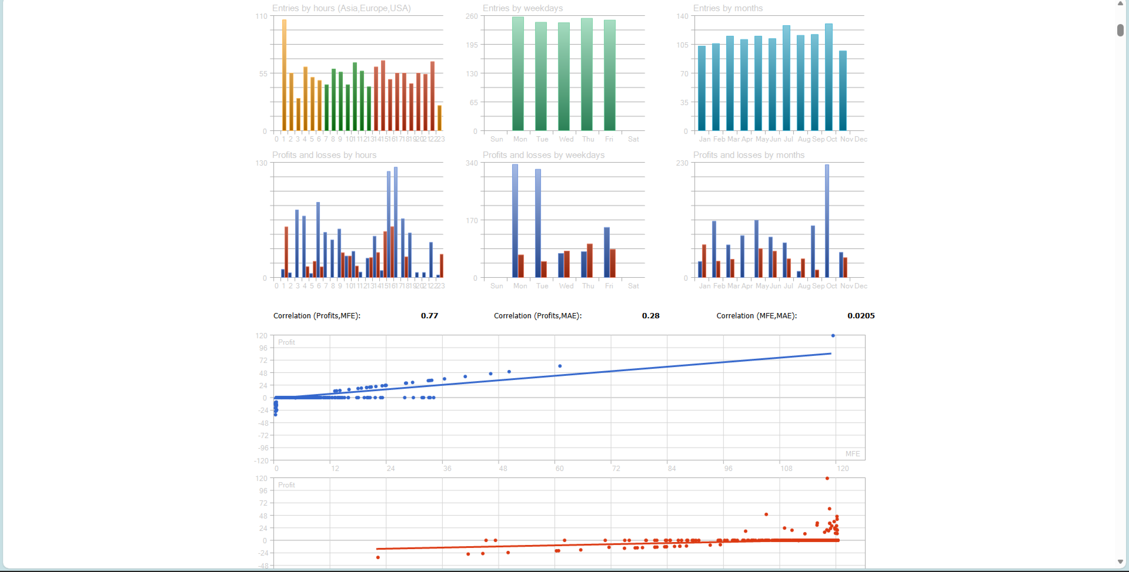Click Friday bar in Entries by weekdays
Image resolution: width=1129 pixels, height=572 pixels.
point(610,75)
